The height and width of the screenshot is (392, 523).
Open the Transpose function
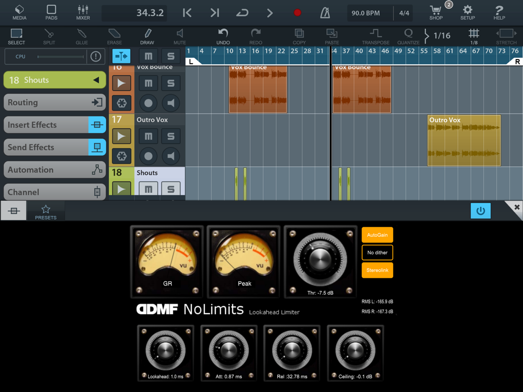pos(376,37)
